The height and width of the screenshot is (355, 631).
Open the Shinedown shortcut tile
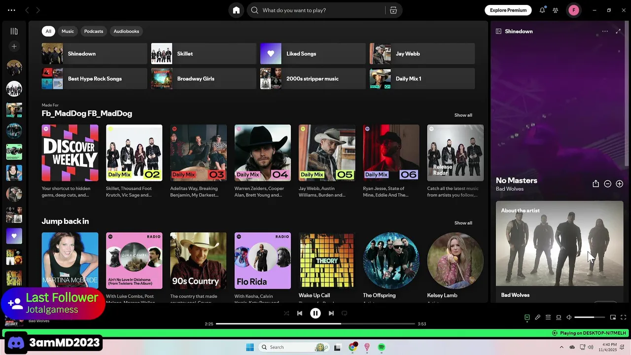pos(95,54)
